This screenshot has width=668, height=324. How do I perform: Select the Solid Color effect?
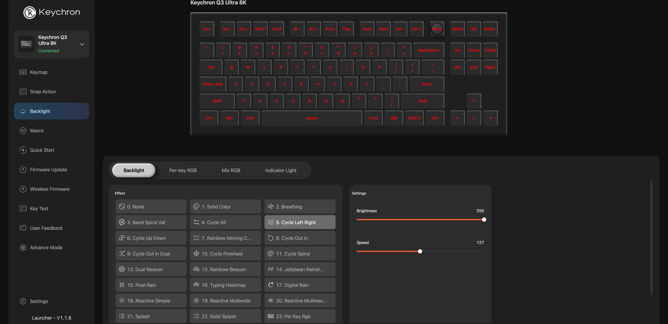tap(225, 207)
